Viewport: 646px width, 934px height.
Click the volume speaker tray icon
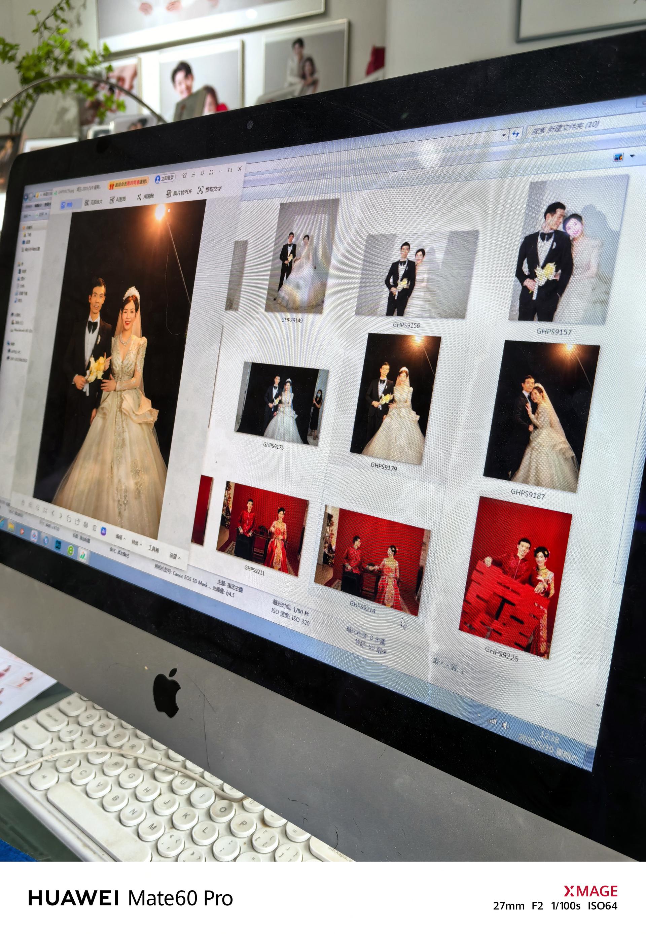pyautogui.click(x=506, y=726)
